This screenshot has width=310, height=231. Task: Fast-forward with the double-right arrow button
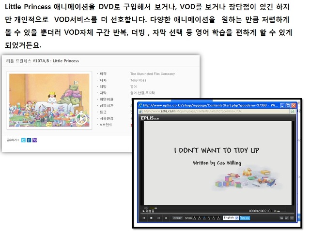(x=166, y=218)
